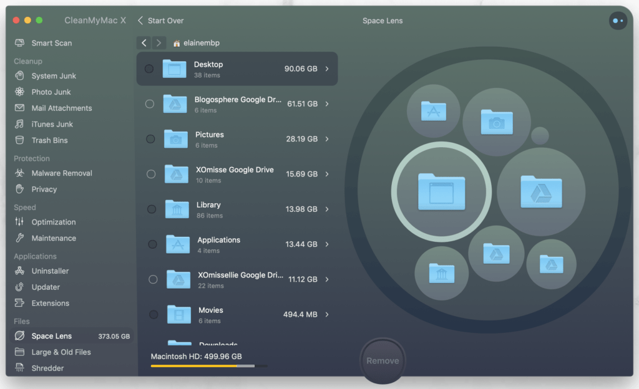Select the Applications folder checkbox
Screen dimensions: 639x389
pyautogui.click(x=152, y=244)
